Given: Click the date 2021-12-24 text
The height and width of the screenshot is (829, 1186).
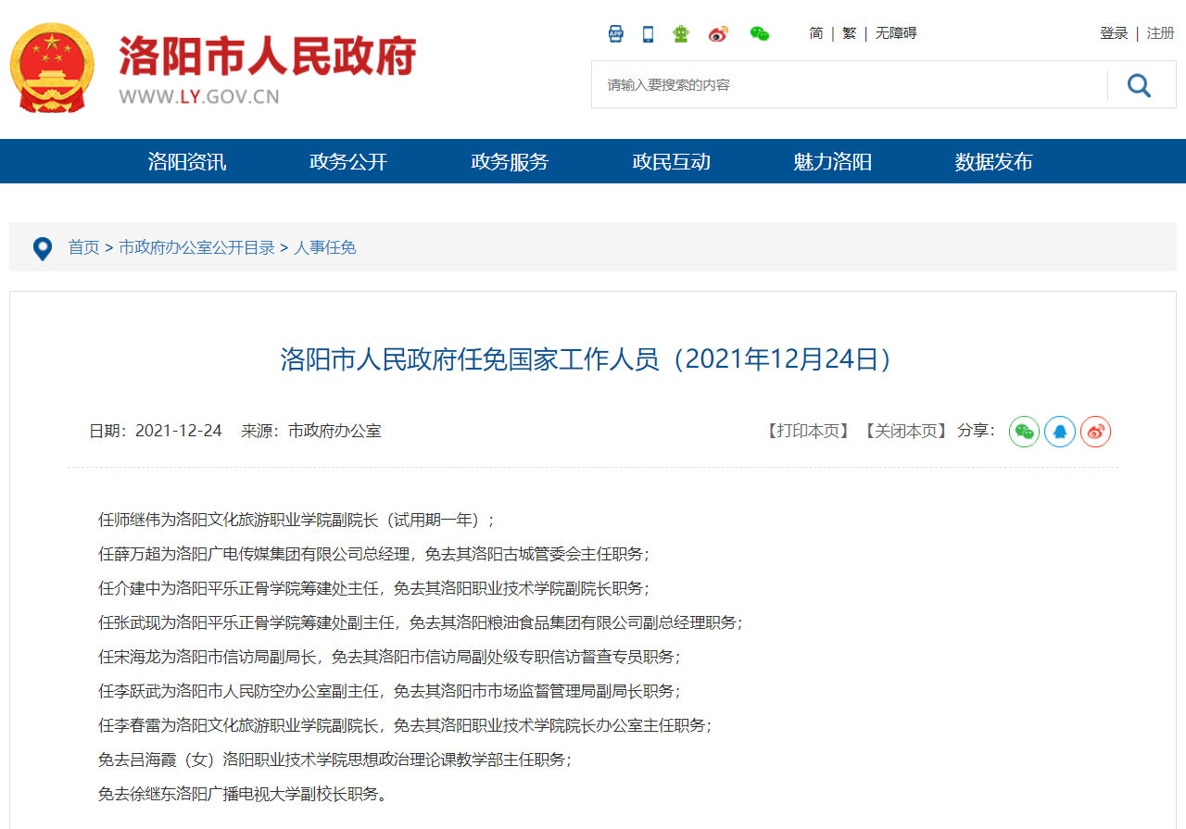Looking at the screenshot, I should (x=179, y=431).
